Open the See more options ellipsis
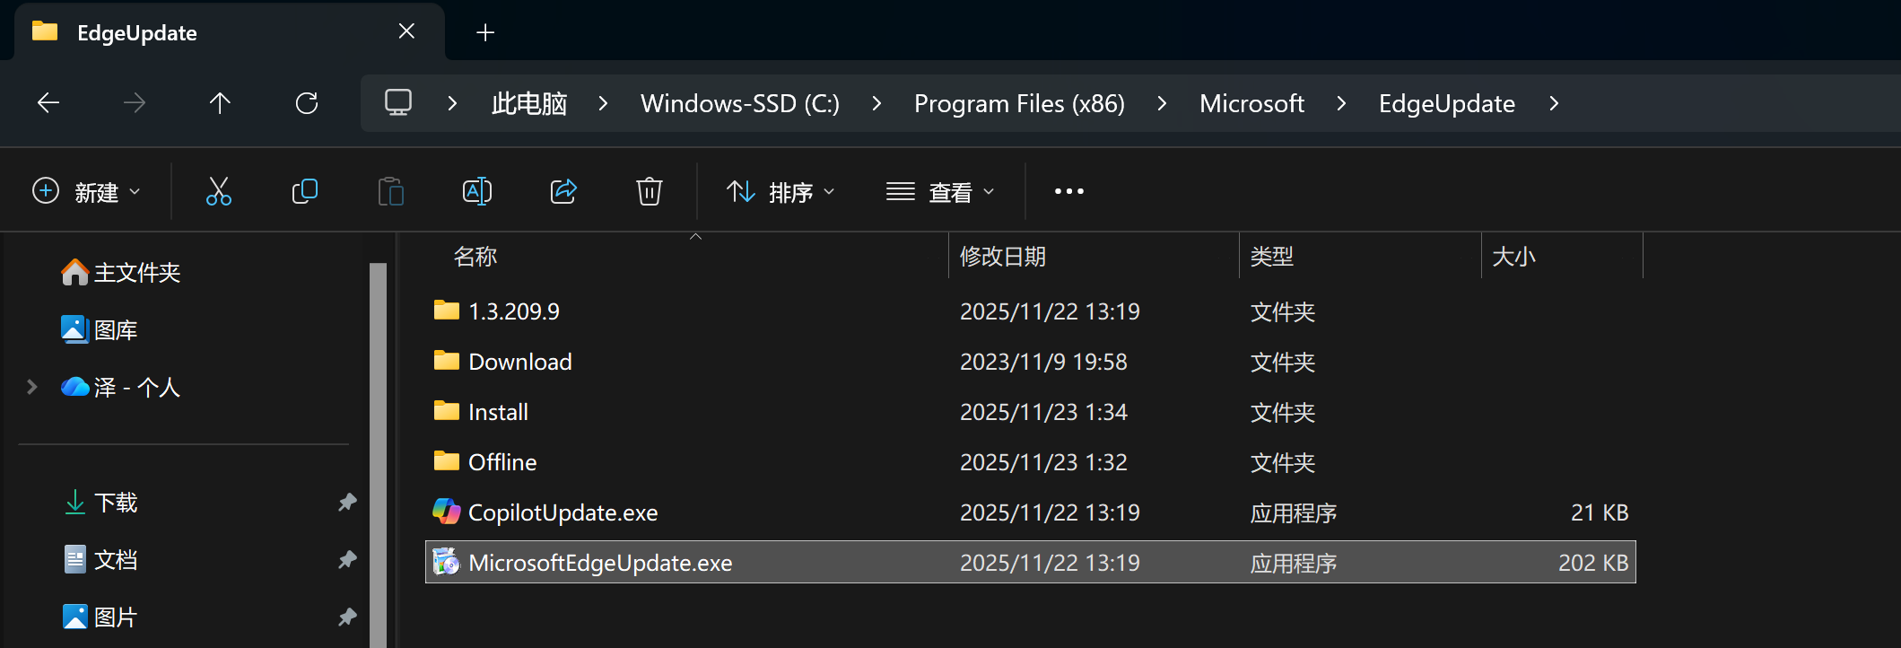Screen dimensions: 1901x648 click(1068, 191)
